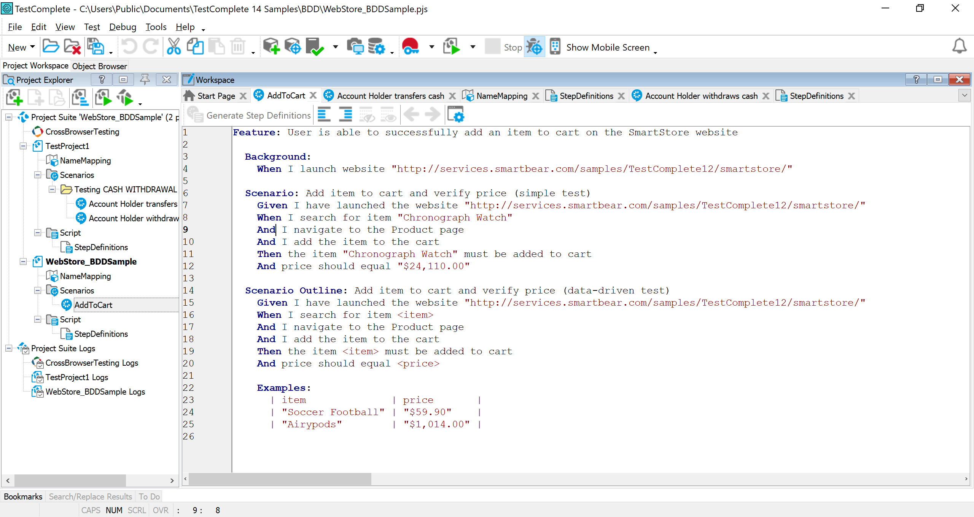Screen dimensions: 974x517
Task: Toggle the Debugging bug icon next to Stop
Action: tap(534, 47)
